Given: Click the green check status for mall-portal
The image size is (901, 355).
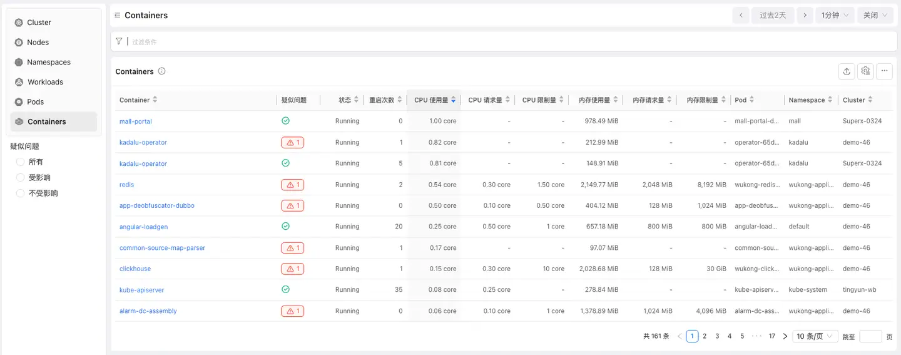Looking at the screenshot, I should coord(285,121).
